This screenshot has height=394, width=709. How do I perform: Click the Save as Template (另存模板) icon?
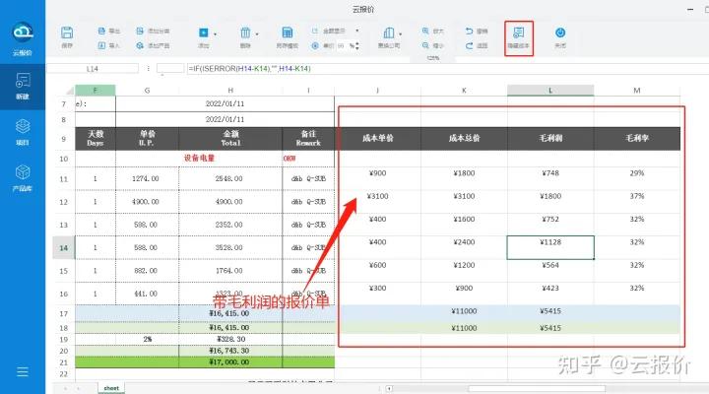coord(288,33)
